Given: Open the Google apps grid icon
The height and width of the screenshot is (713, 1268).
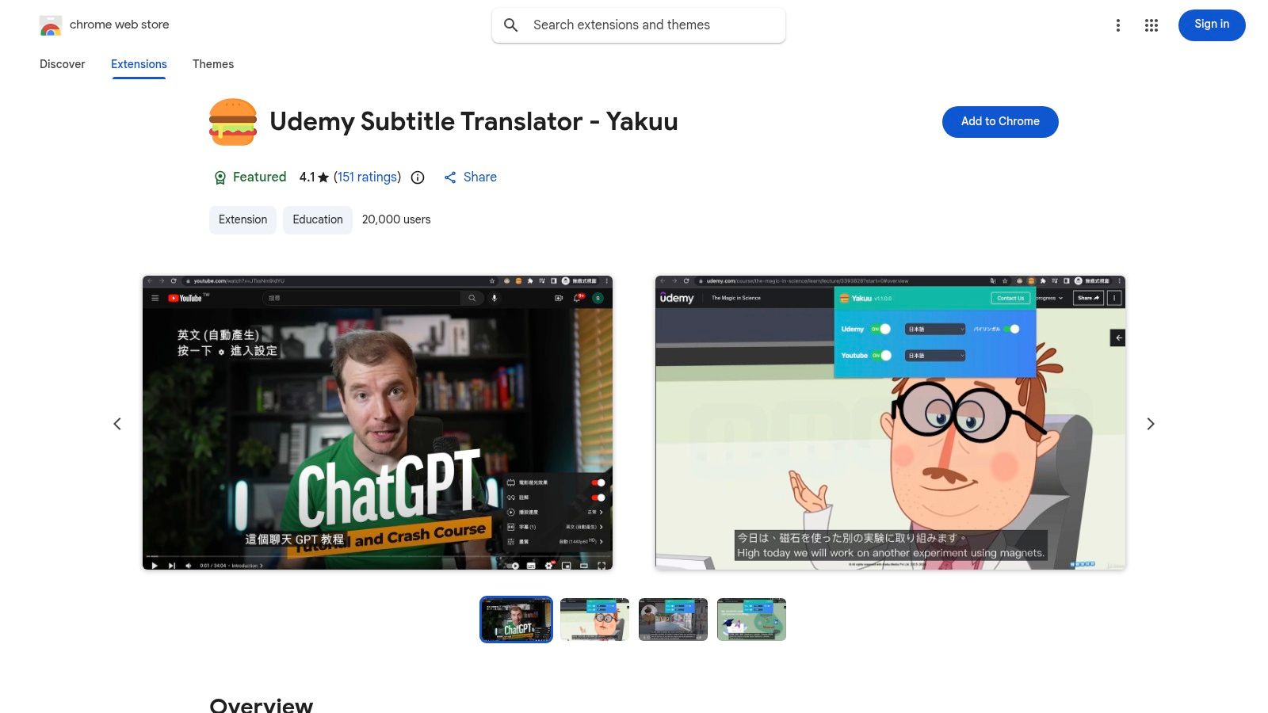Looking at the screenshot, I should point(1151,25).
